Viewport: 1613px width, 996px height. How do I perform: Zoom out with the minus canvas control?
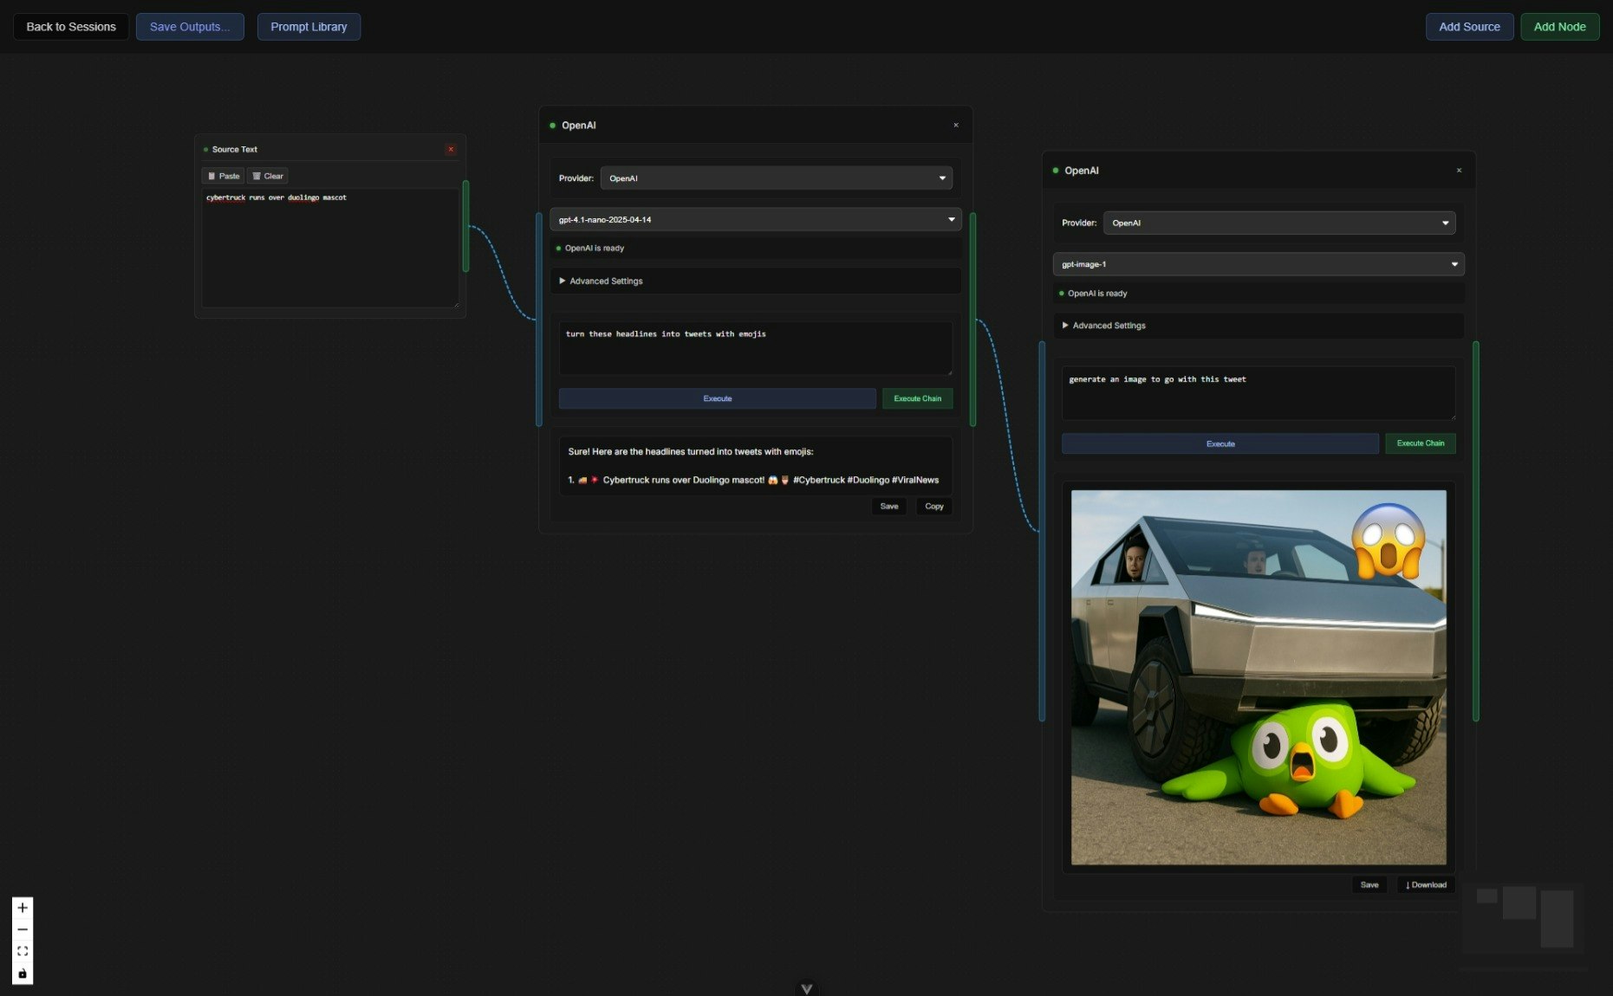tap(23, 929)
